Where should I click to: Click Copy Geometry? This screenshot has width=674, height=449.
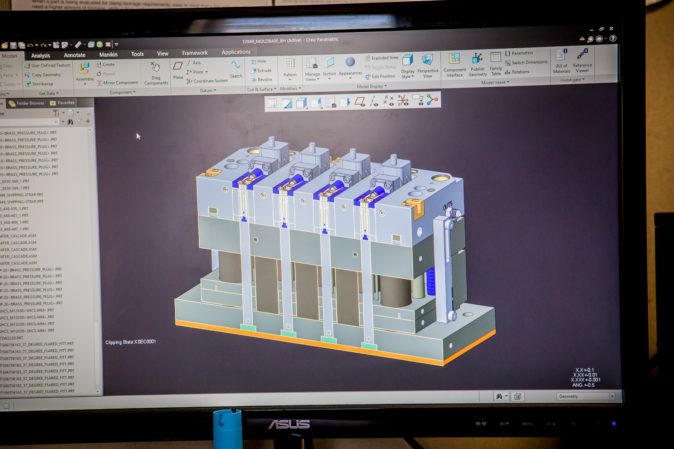point(43,75)
